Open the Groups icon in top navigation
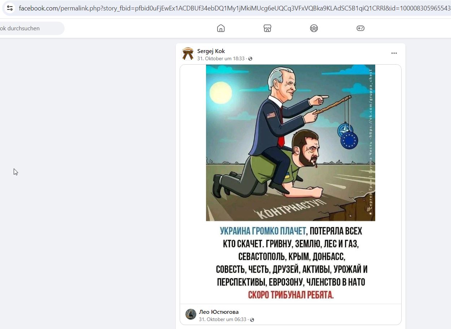451x329 pixels. coord(314,28)
